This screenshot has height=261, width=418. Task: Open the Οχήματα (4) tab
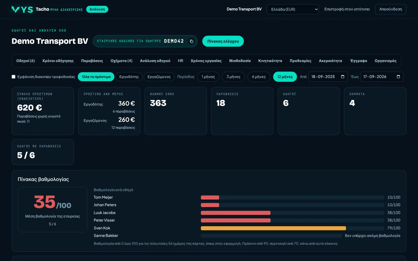[x=121, y=61]
